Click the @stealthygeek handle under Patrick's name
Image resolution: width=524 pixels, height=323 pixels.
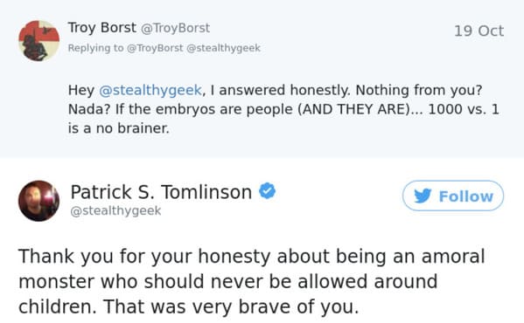point(115,210)
